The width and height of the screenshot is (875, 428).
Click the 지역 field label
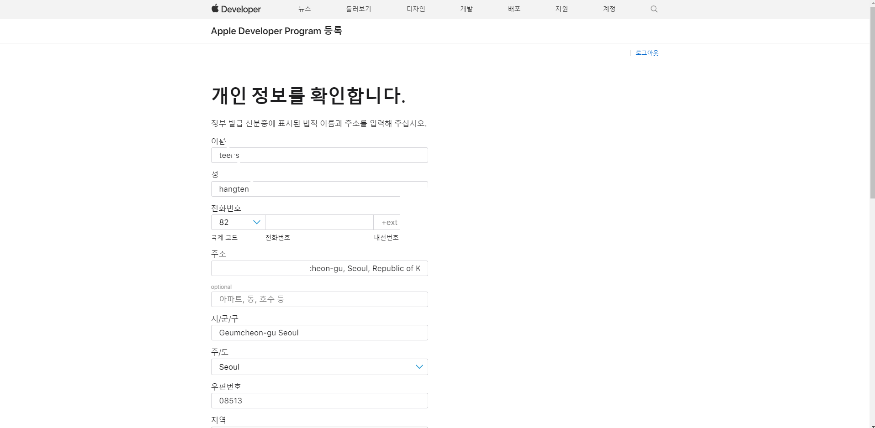tap(218, 420)
